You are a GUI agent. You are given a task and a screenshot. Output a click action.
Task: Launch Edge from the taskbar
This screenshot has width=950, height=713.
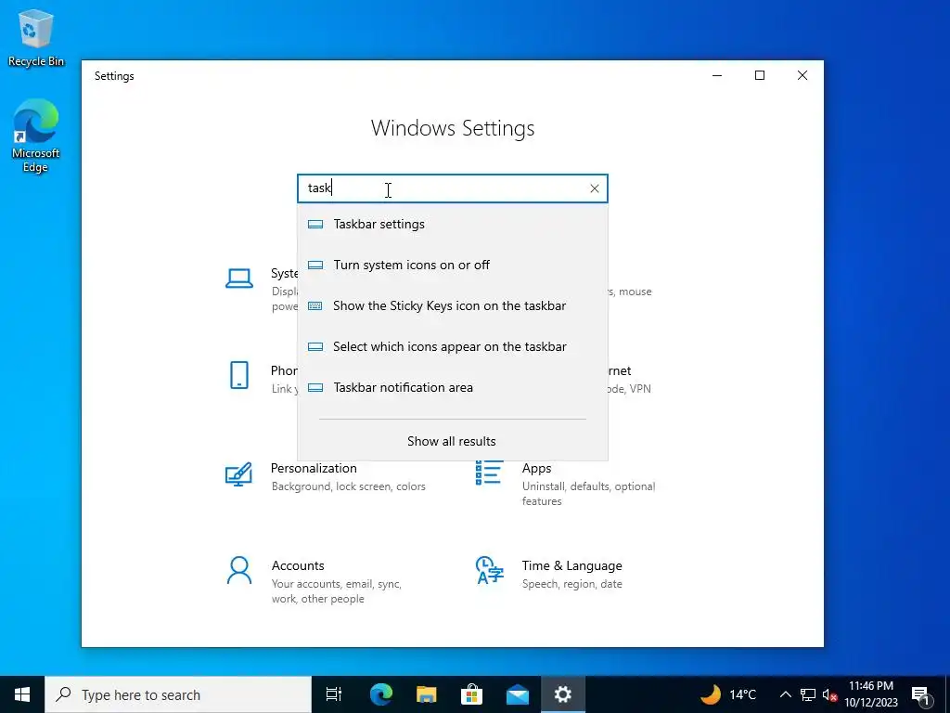coord(381,694)
